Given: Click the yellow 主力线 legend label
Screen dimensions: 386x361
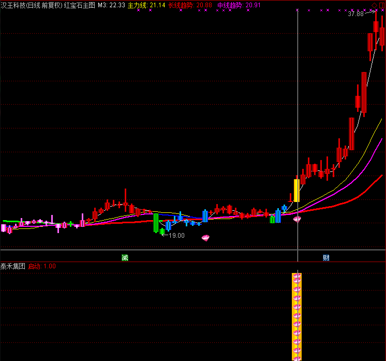Looking at the screenshot, I should [x=137, y=5].
